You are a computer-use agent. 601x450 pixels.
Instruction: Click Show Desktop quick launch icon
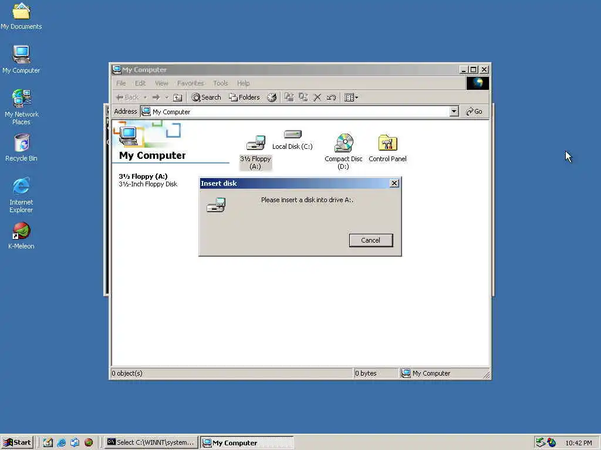pos(48,442)
